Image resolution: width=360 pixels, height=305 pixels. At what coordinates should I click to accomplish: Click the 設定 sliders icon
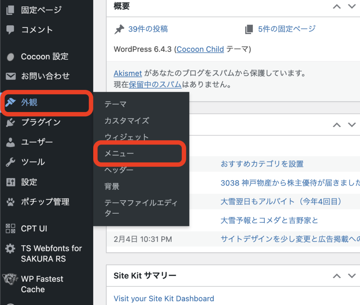pos(11,182)
